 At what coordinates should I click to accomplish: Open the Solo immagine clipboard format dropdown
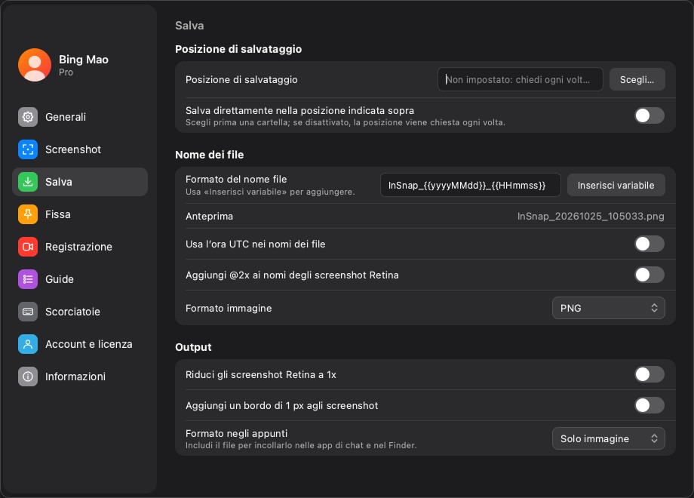pyautogui.click(x=609, y=438)
